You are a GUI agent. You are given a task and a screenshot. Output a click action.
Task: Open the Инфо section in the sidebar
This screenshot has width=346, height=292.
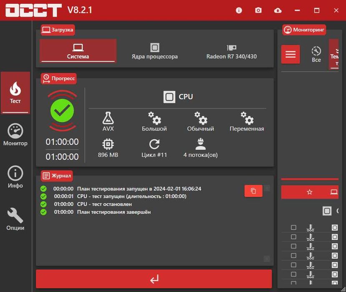coord(15,177)
